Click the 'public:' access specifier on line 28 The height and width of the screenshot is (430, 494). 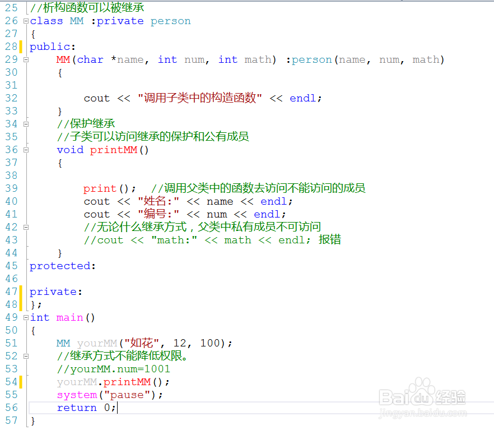pyautogui.click(x=53, y=47)
